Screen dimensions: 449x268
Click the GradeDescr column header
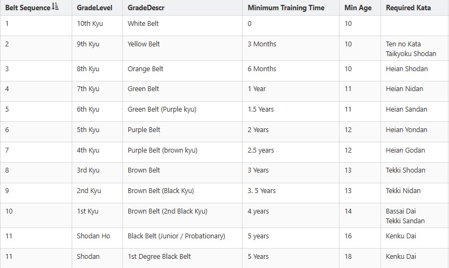click(x=146, y=8)
